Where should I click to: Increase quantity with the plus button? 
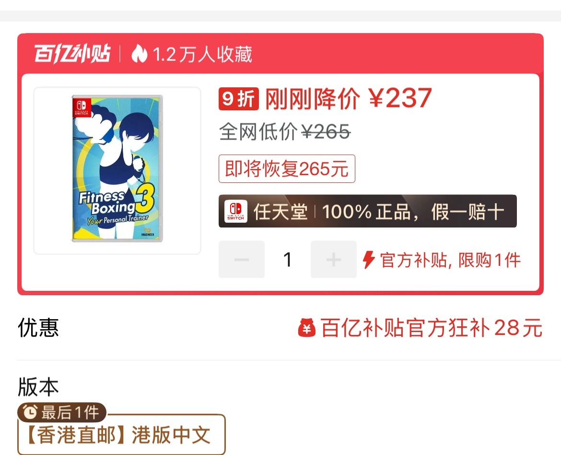(333, 259)
